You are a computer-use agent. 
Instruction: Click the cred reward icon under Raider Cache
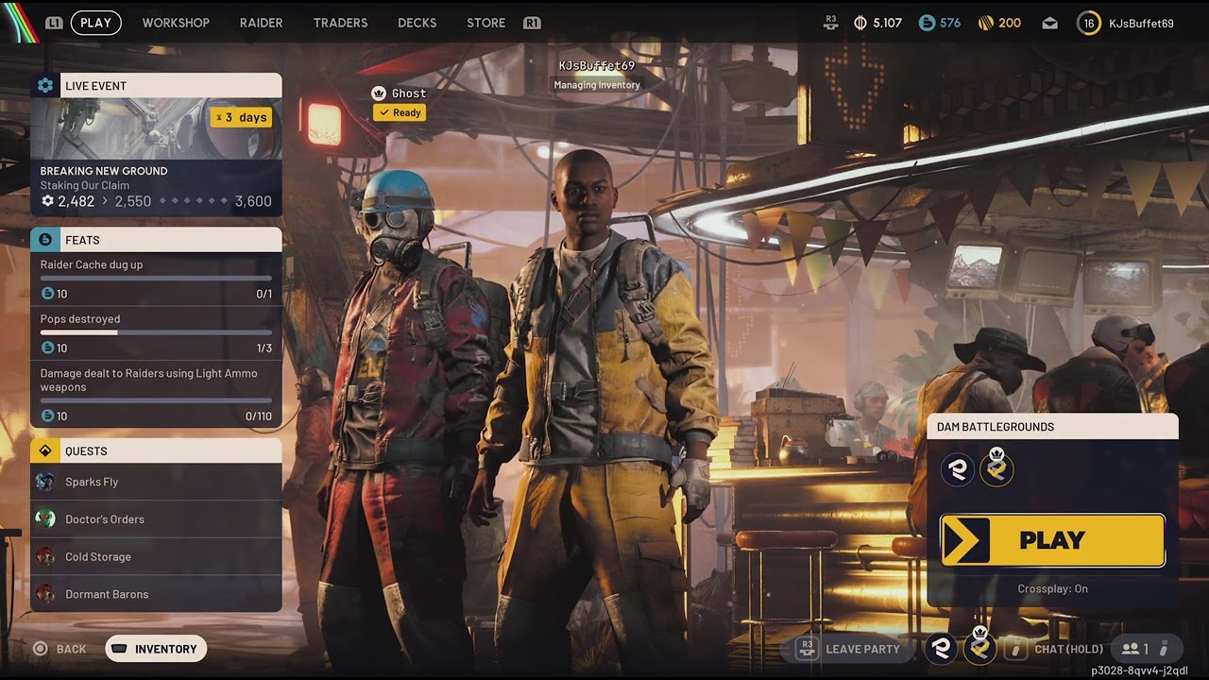point(47,294)
